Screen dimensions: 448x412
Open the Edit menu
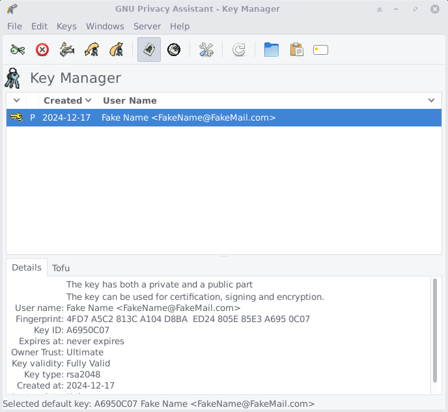tap(40, 26)
